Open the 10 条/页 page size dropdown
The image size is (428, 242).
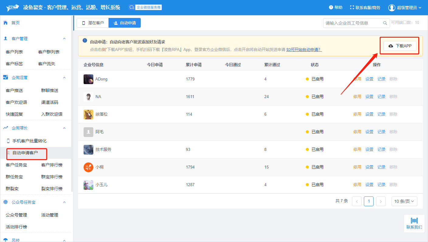click(x=404, y=201)
